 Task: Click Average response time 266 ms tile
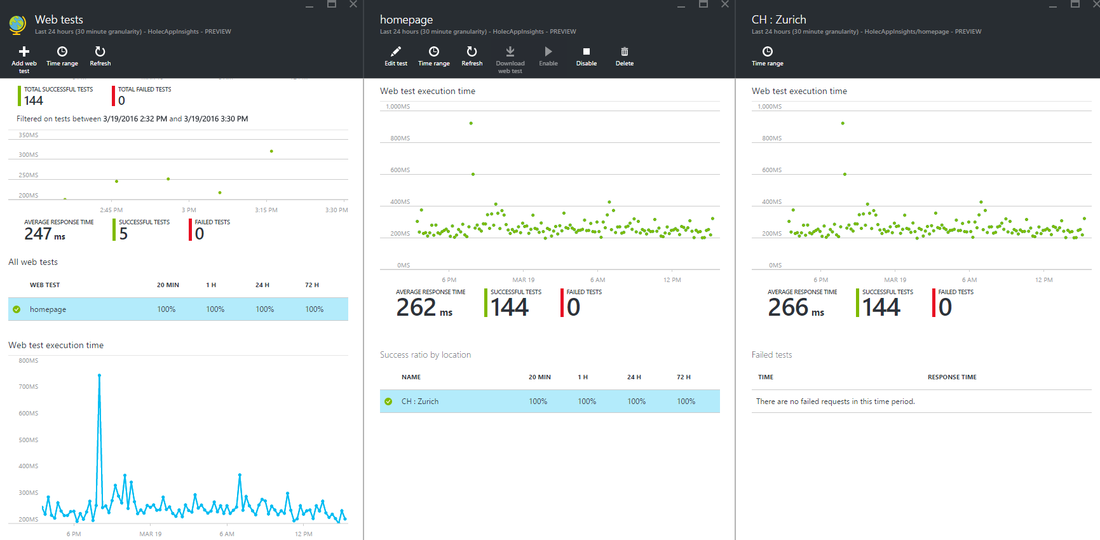pos(802,303)
